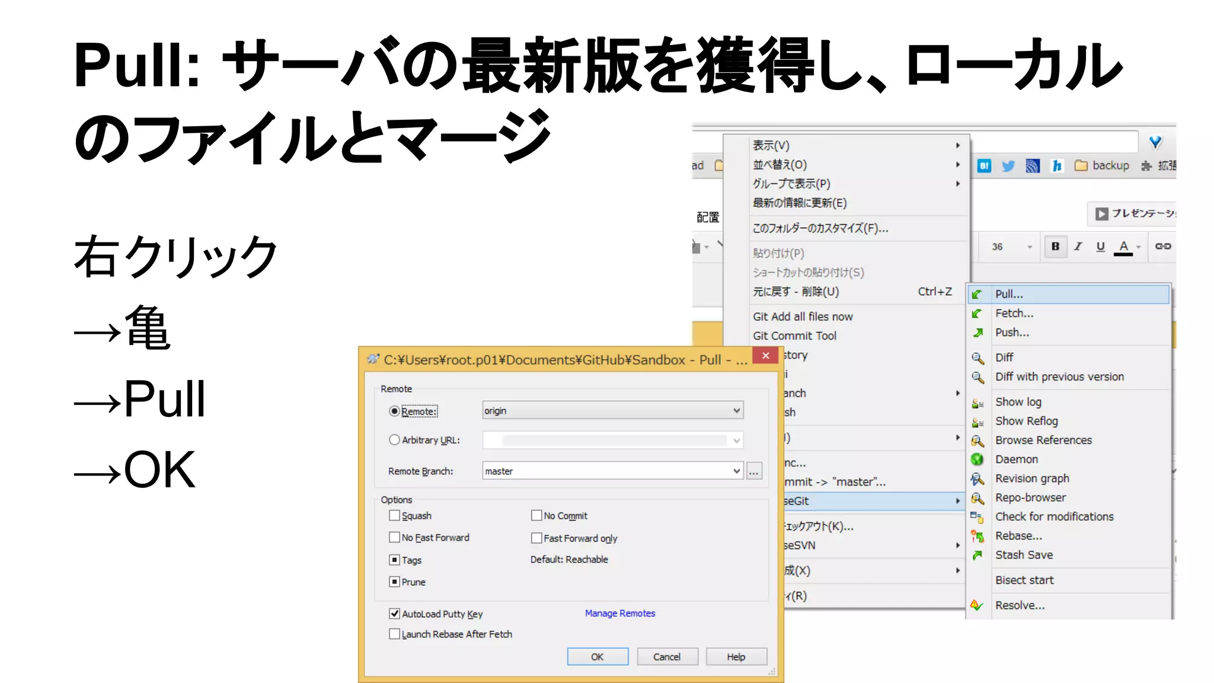Open the Manage Remotes link
The width and height of the screenshot is (1214, 683).
620,613
